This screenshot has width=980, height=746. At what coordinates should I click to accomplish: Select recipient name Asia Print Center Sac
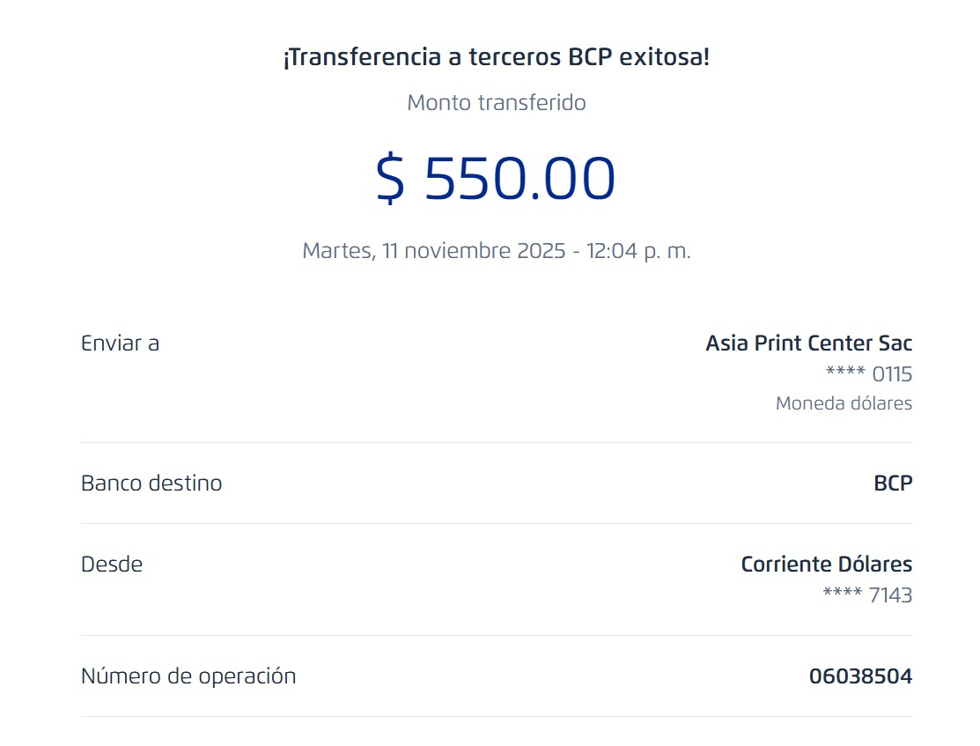tap(808, 343)
